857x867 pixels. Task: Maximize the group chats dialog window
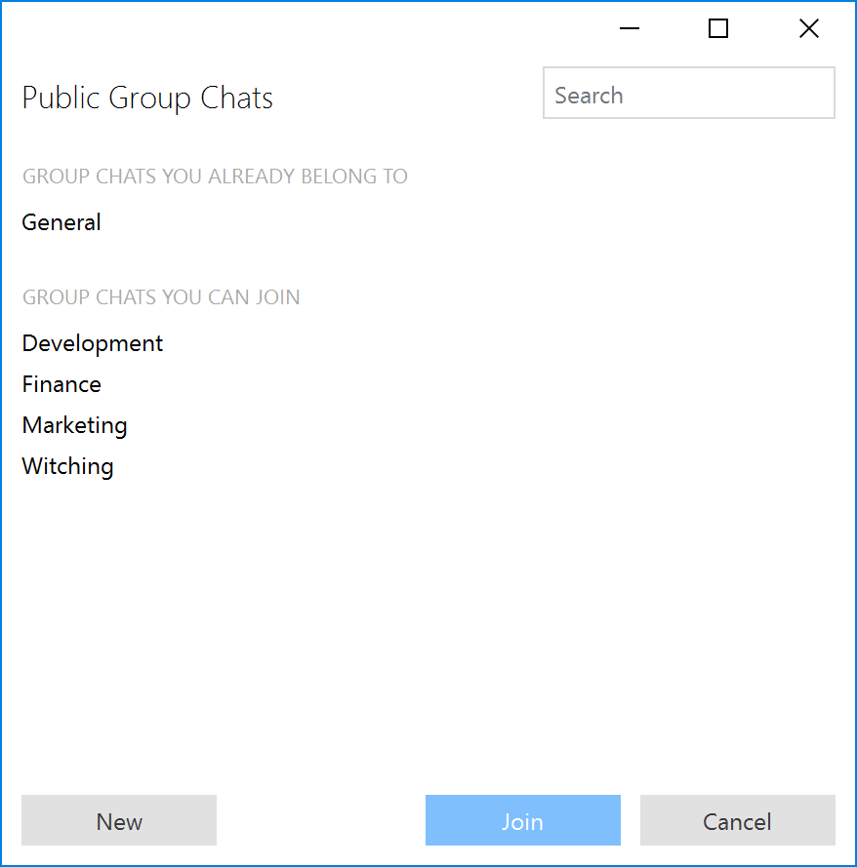click(718, 28)
